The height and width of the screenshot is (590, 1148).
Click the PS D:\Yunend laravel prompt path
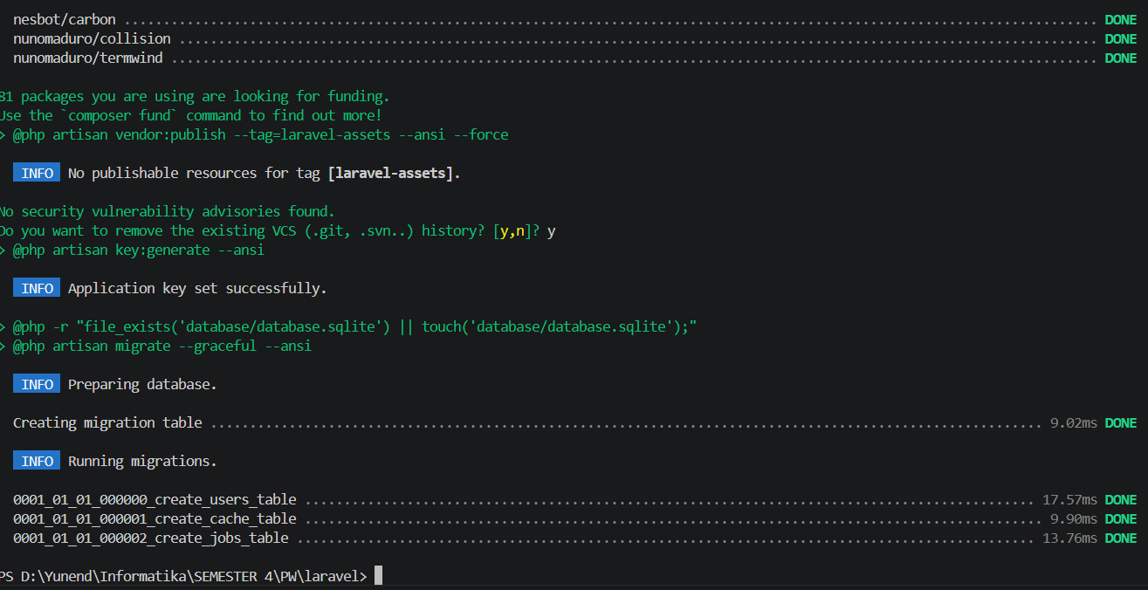[183, 576]
